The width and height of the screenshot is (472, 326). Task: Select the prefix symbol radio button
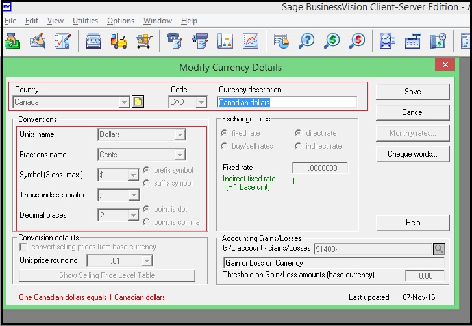click(x=147, y=170)
